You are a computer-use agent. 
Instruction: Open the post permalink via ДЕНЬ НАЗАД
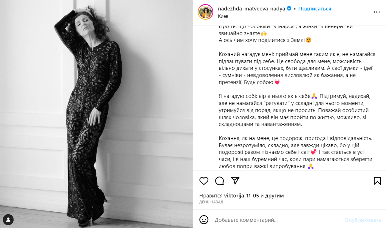211,202
